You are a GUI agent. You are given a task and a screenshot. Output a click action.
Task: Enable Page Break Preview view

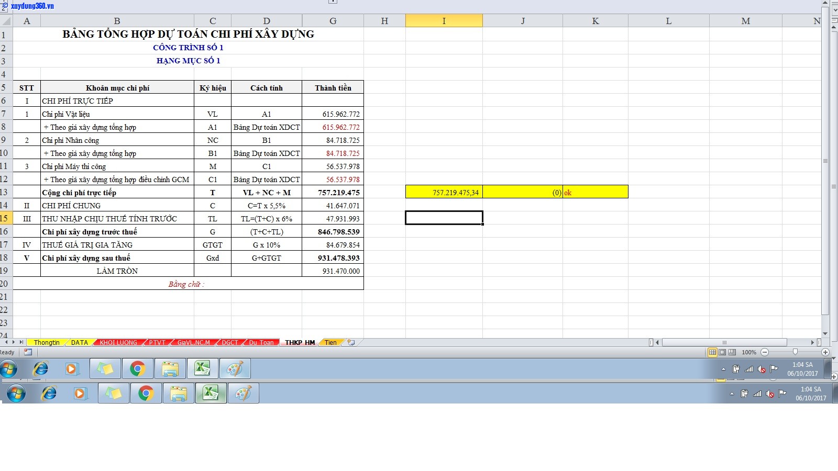click(732, 352)
